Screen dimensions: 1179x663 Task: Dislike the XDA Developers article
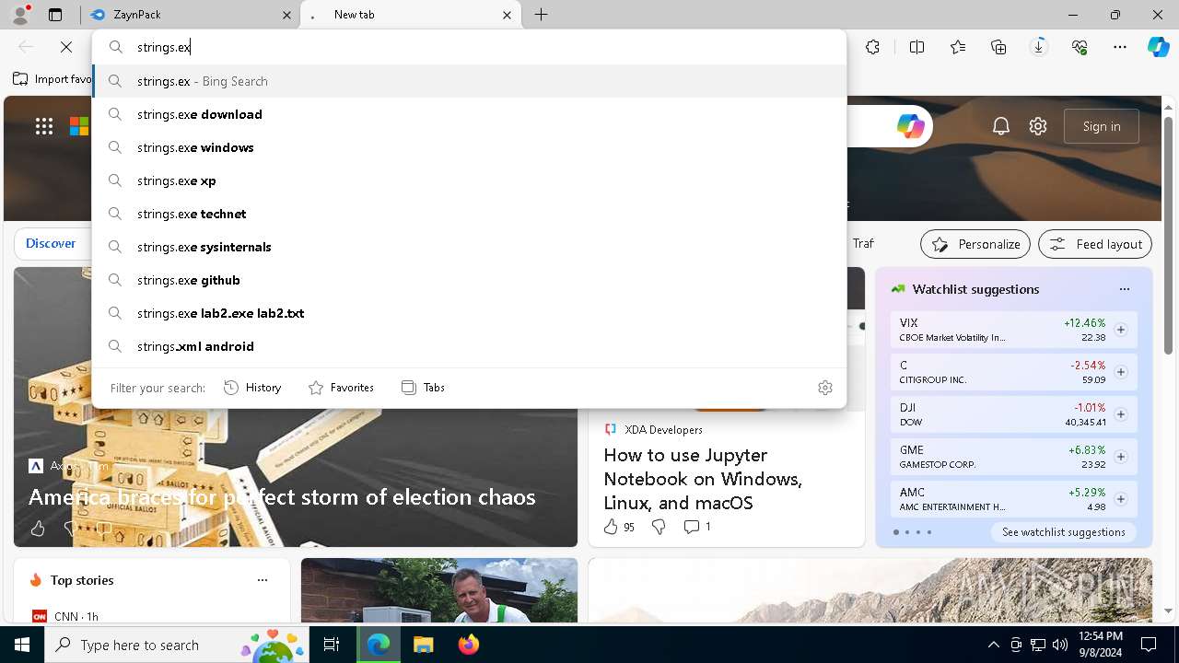pos(659,527)
